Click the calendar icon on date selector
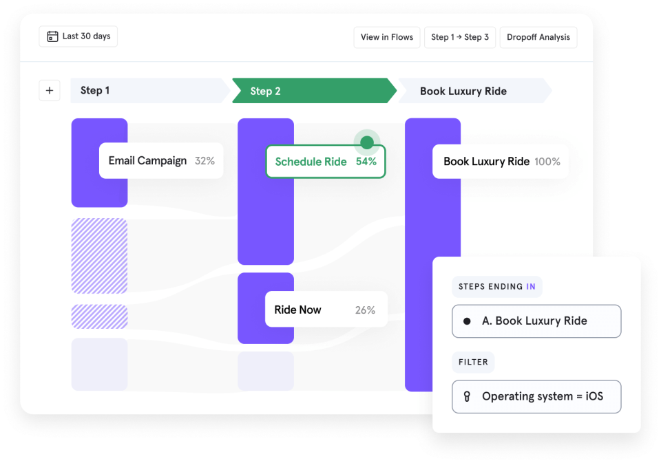Screen dimensions: 661x463 53,36
